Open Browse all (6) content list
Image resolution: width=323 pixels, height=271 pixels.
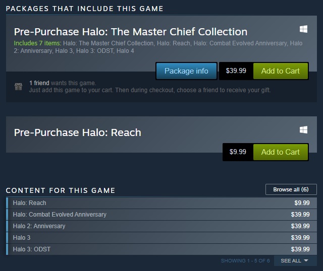coord(291,189)
